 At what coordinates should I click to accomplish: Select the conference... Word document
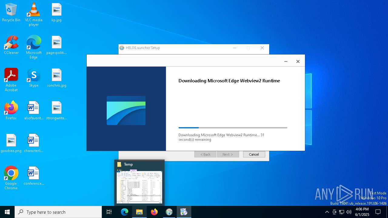[34, 176]
